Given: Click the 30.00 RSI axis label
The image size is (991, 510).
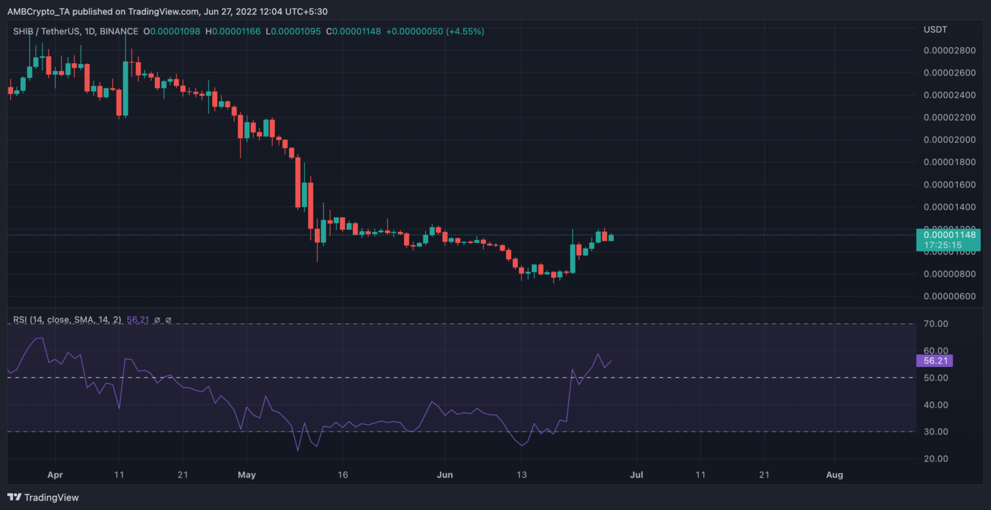Looking at the screenshot, I should [x=936, y=432].
